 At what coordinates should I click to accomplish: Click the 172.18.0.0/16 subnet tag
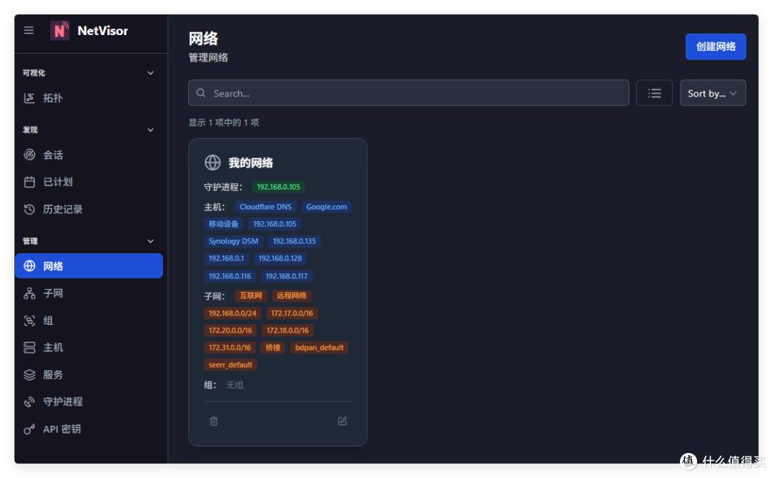point(288,331)
